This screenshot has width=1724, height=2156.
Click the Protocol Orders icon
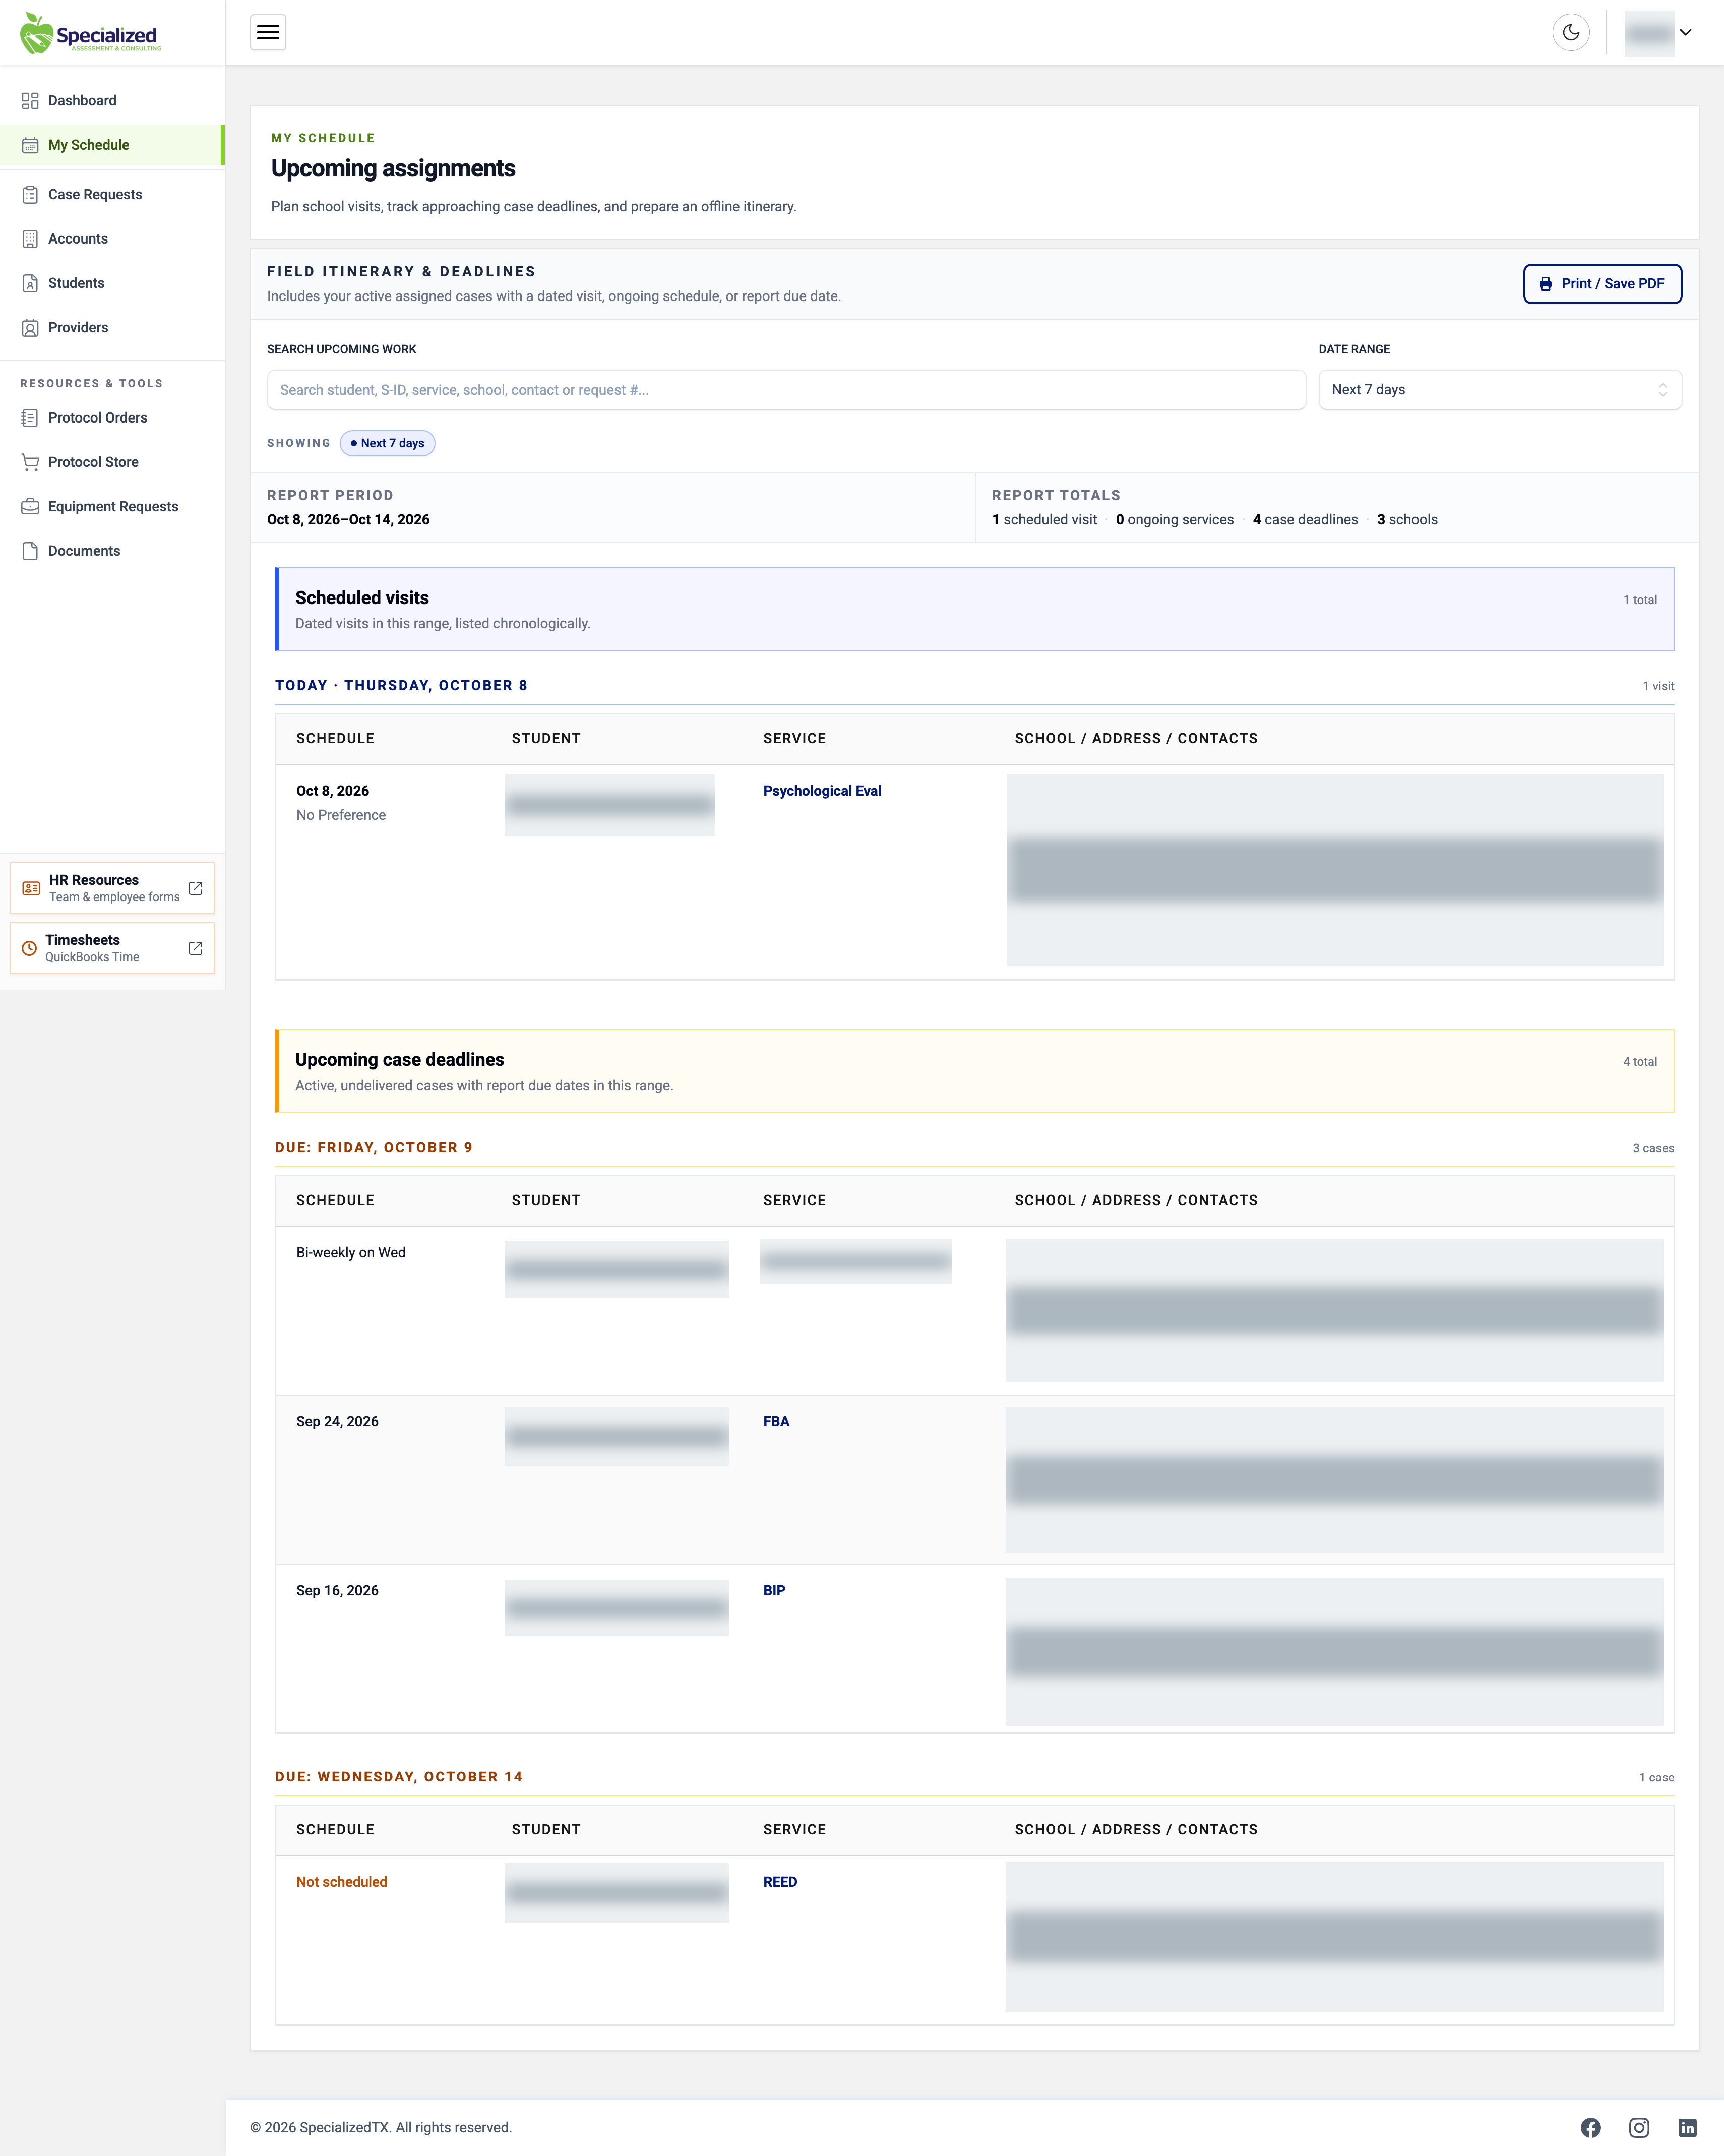coord(30,418)
